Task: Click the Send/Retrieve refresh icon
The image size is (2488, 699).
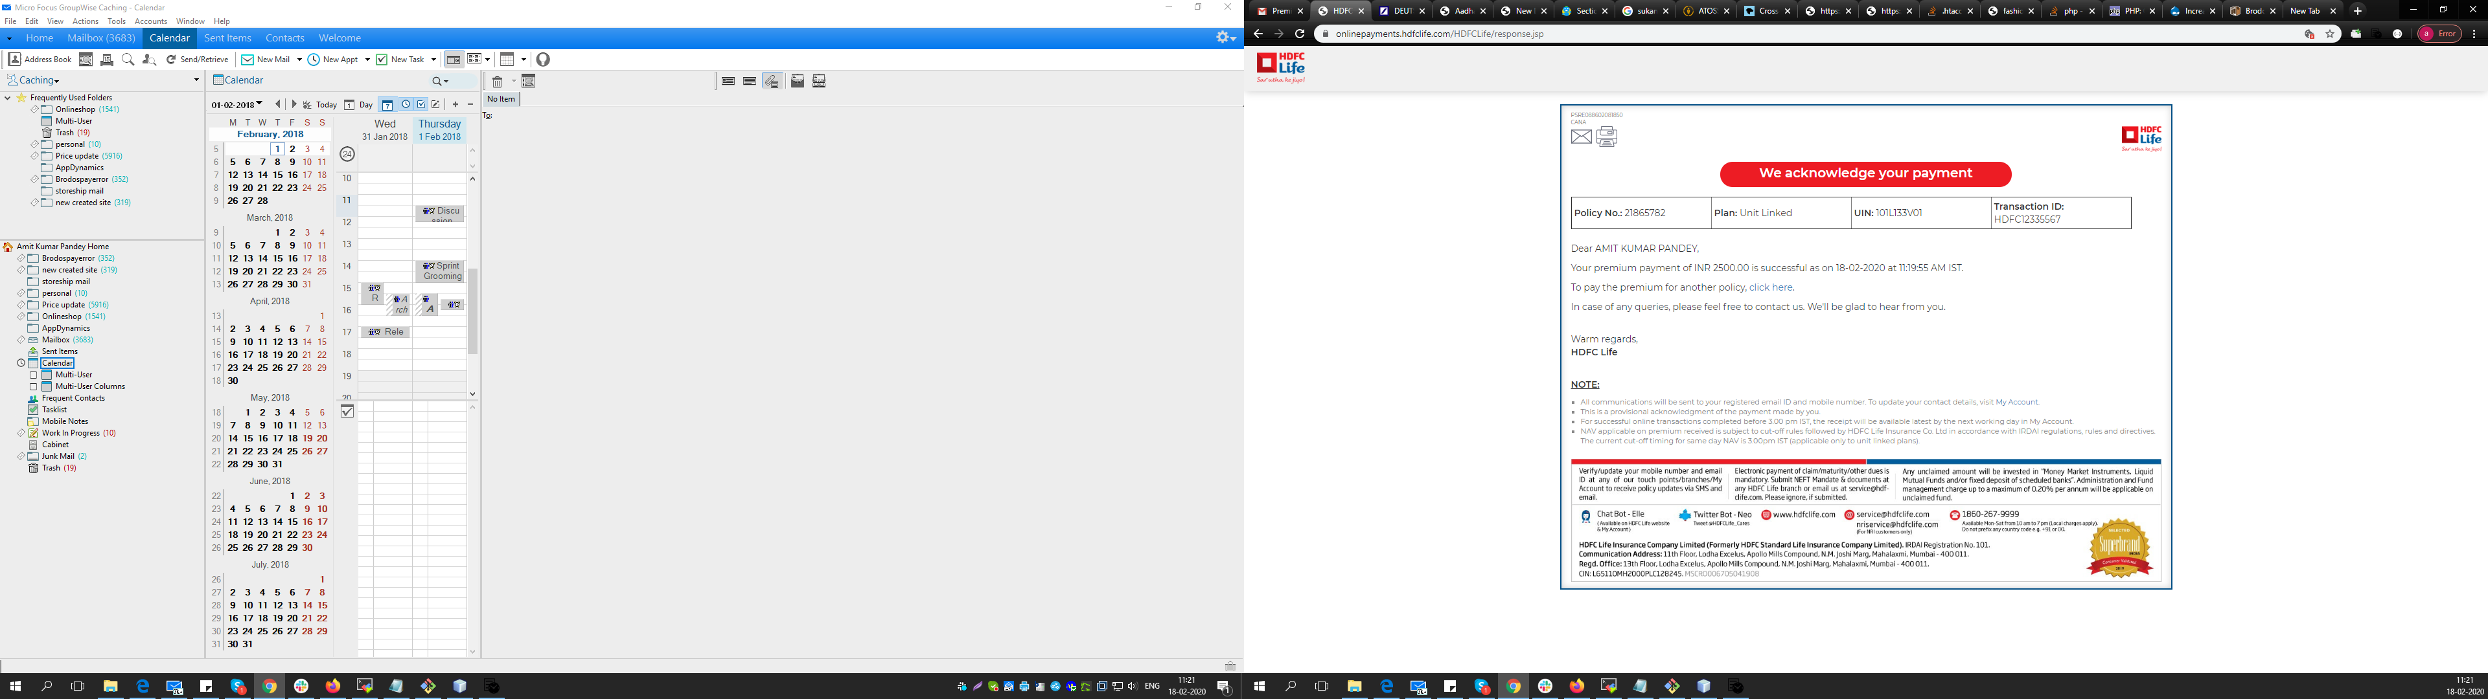Action: click(171, 60)
